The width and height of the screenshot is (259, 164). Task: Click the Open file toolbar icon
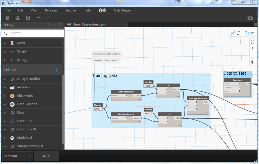[x=18, y=18]
